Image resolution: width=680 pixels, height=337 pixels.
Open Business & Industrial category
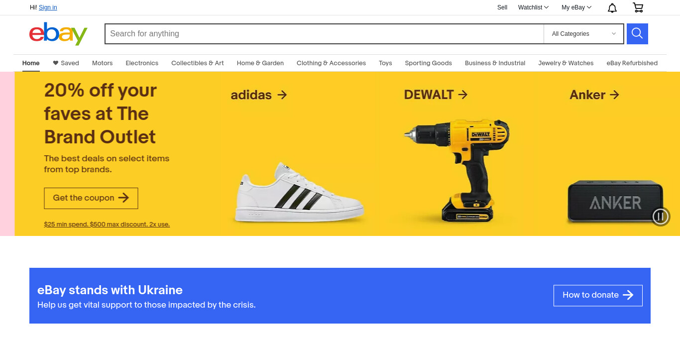point(495,63)
